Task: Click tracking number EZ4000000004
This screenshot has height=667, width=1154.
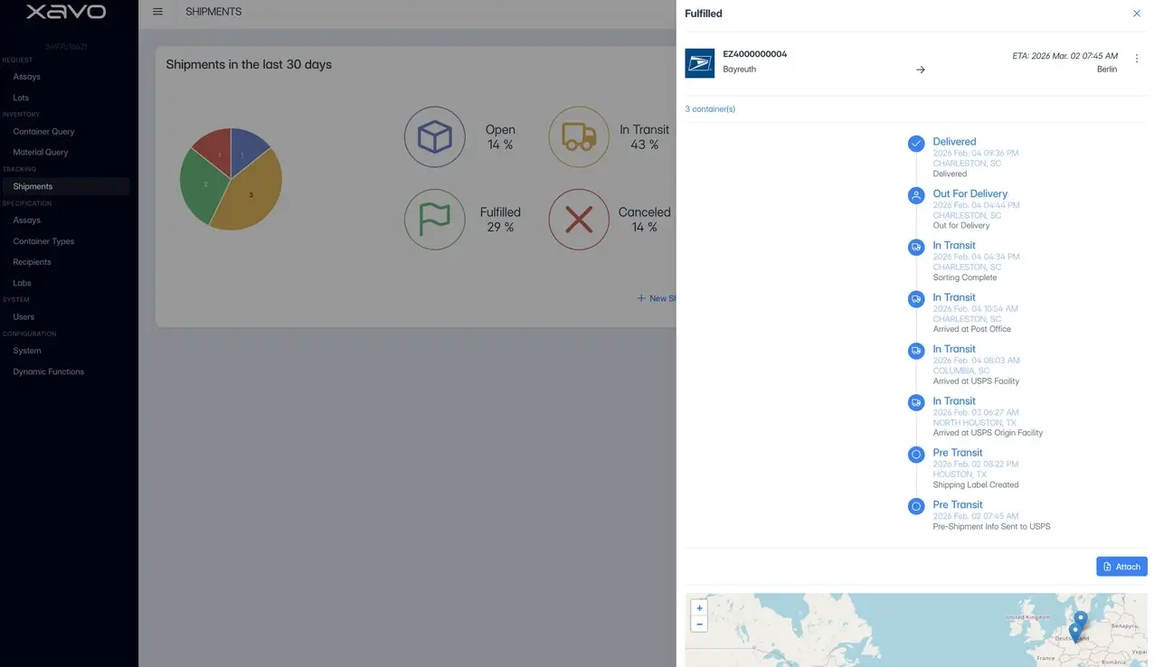Action: 755,54
